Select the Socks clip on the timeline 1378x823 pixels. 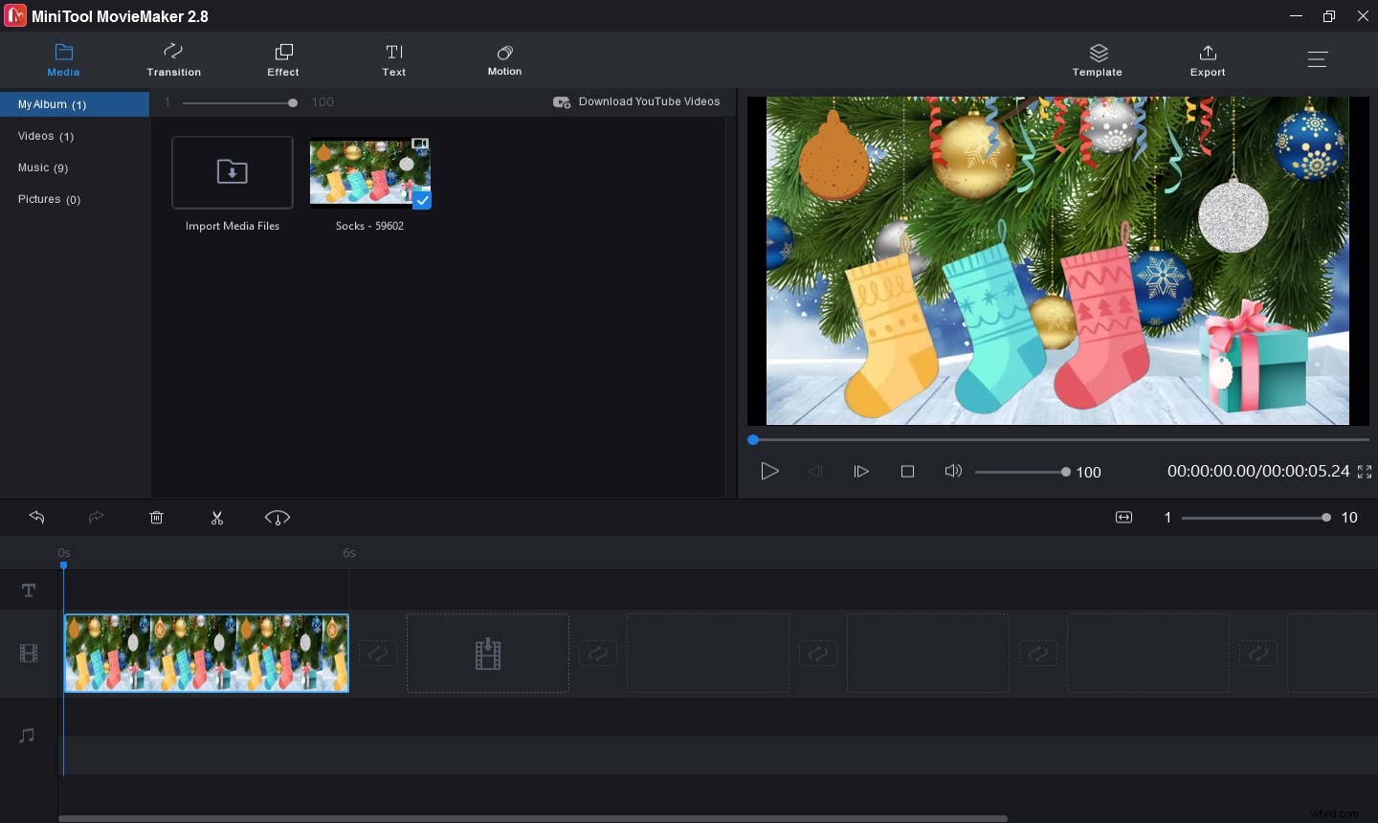pyautogui.click(x=206, y=654)
